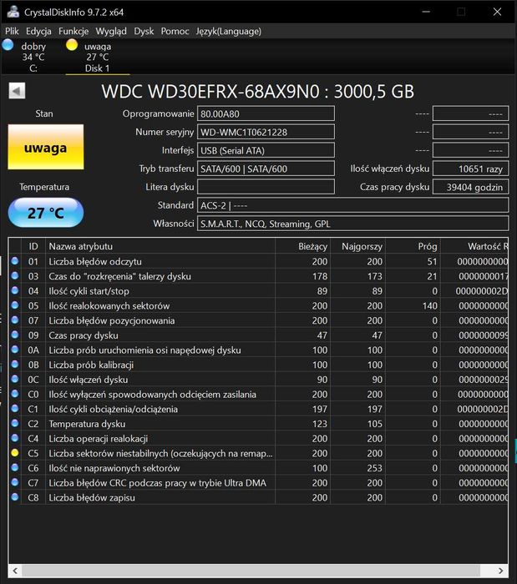Open the Język(Language) menu
Image resolution: width=517 pixels, height=584 pixels.
point(229,32)
